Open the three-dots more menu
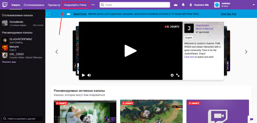The image size is (257, 123). click(x=93, y=5)
